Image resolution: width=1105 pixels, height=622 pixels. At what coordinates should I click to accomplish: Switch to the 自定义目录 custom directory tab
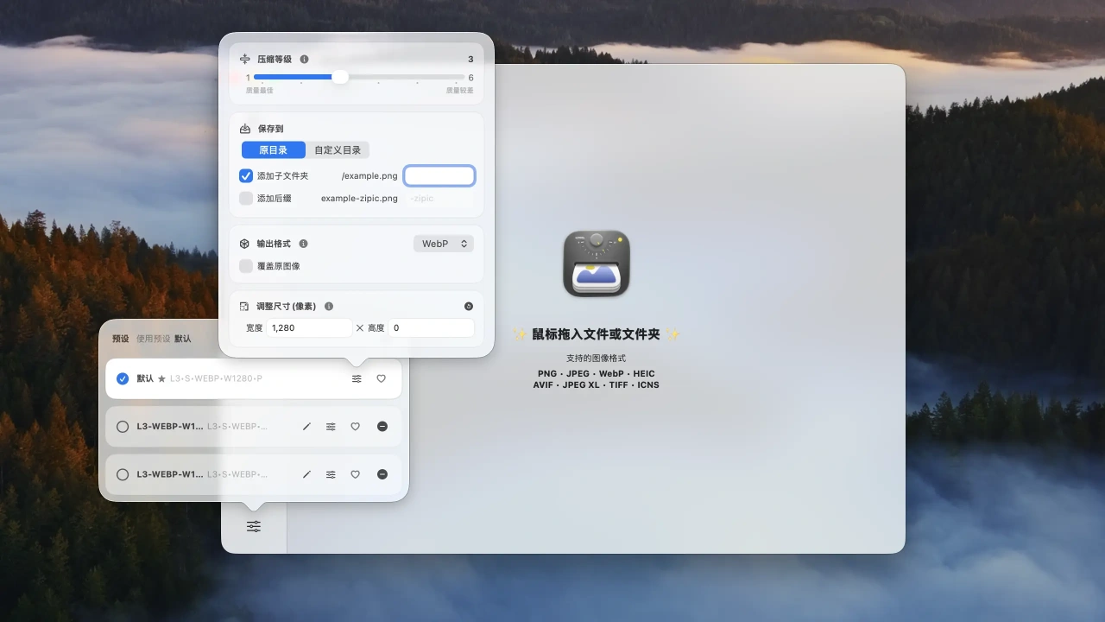(338, 149)
